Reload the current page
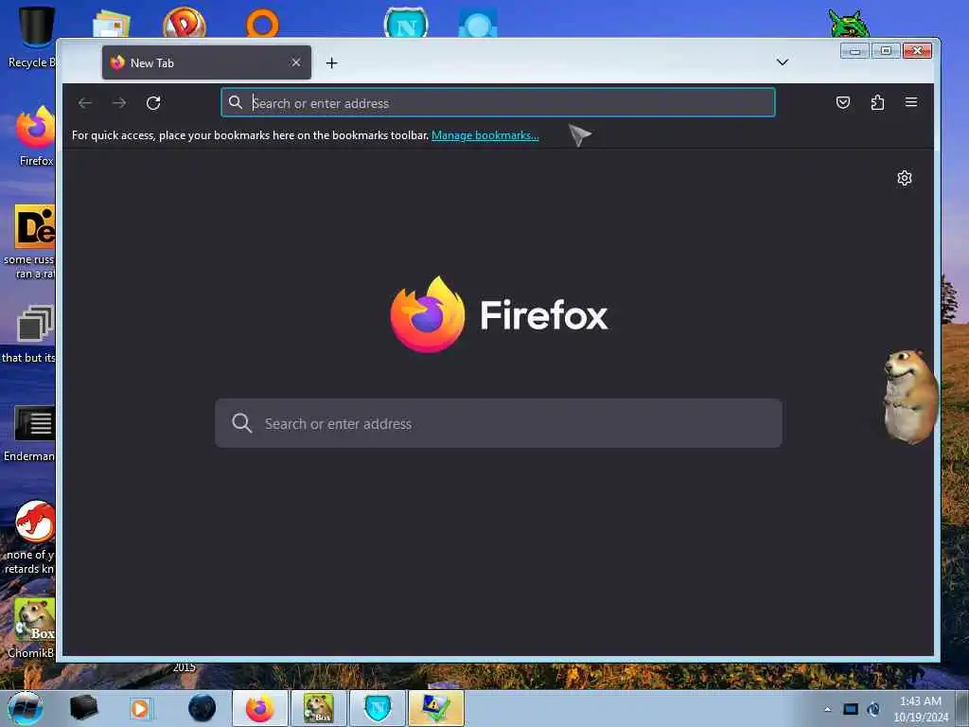This screenshot has height=727, width=969. click(x=153, y=102)
